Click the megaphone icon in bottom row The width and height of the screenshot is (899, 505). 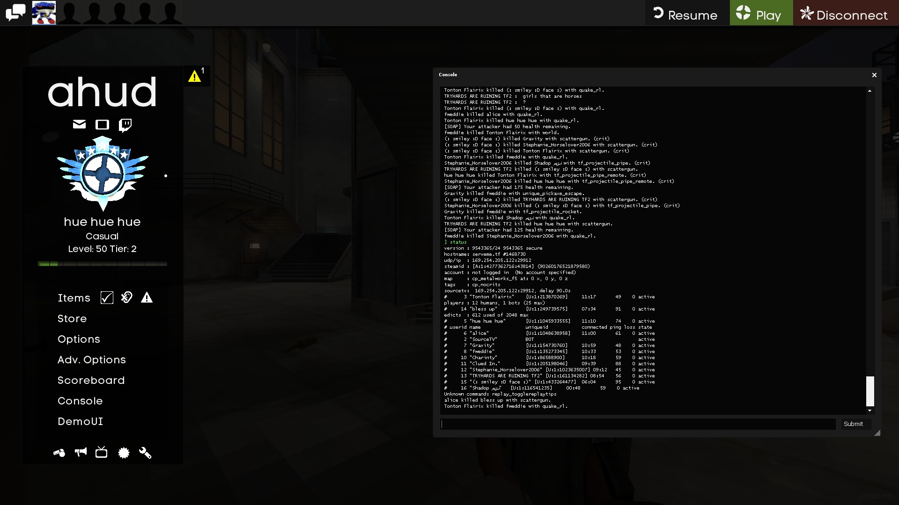(81, 452)
